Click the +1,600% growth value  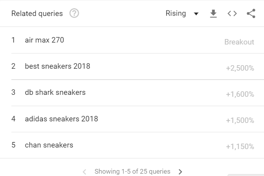click(240, 94)
